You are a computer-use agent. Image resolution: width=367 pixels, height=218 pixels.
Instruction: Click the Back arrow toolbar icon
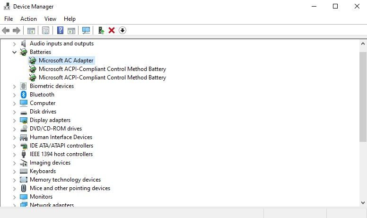pyautogui.click(x=6, y=30)
